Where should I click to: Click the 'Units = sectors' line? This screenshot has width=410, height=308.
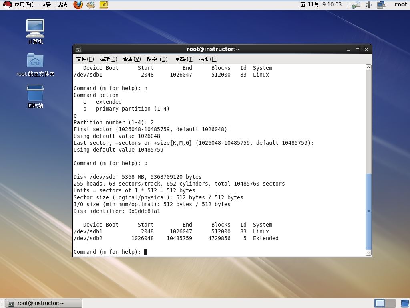click(135, 190)
